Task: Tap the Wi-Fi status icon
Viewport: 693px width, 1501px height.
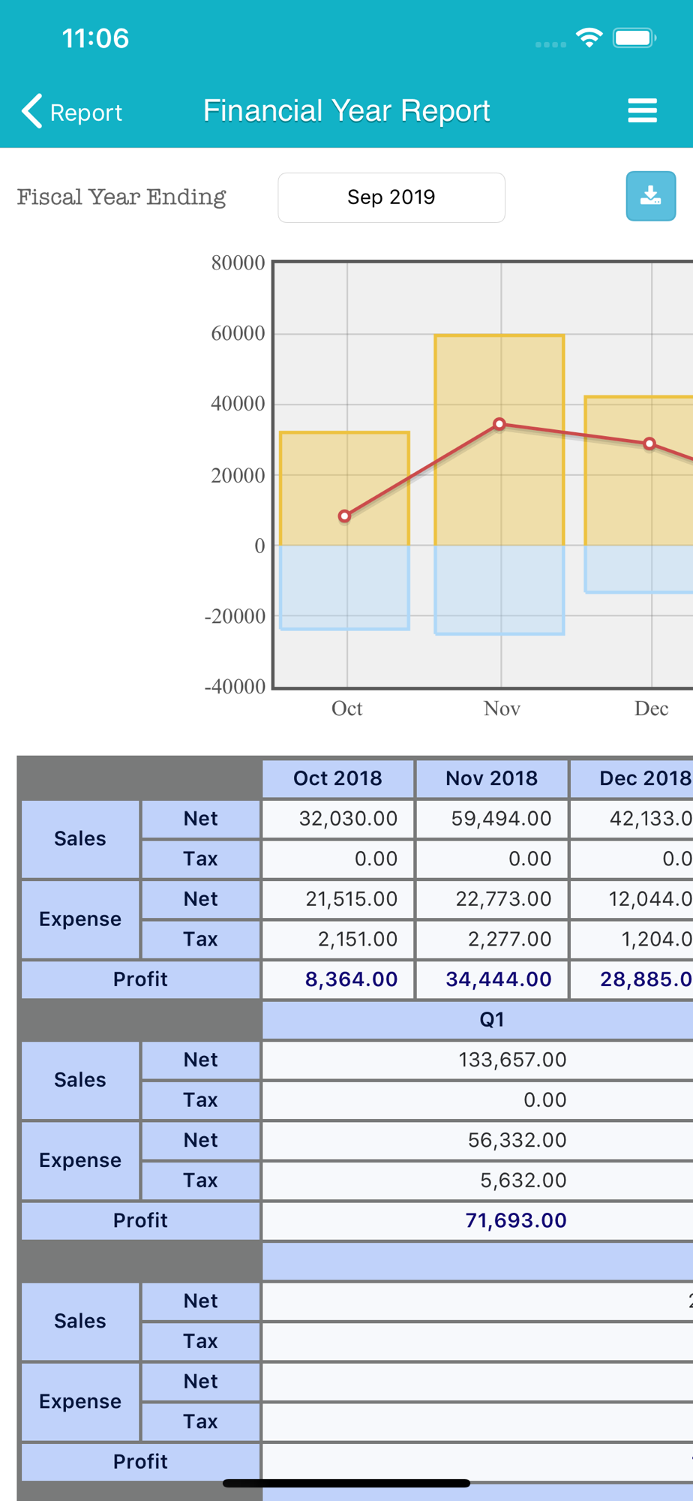Action: tap(589, 38)
